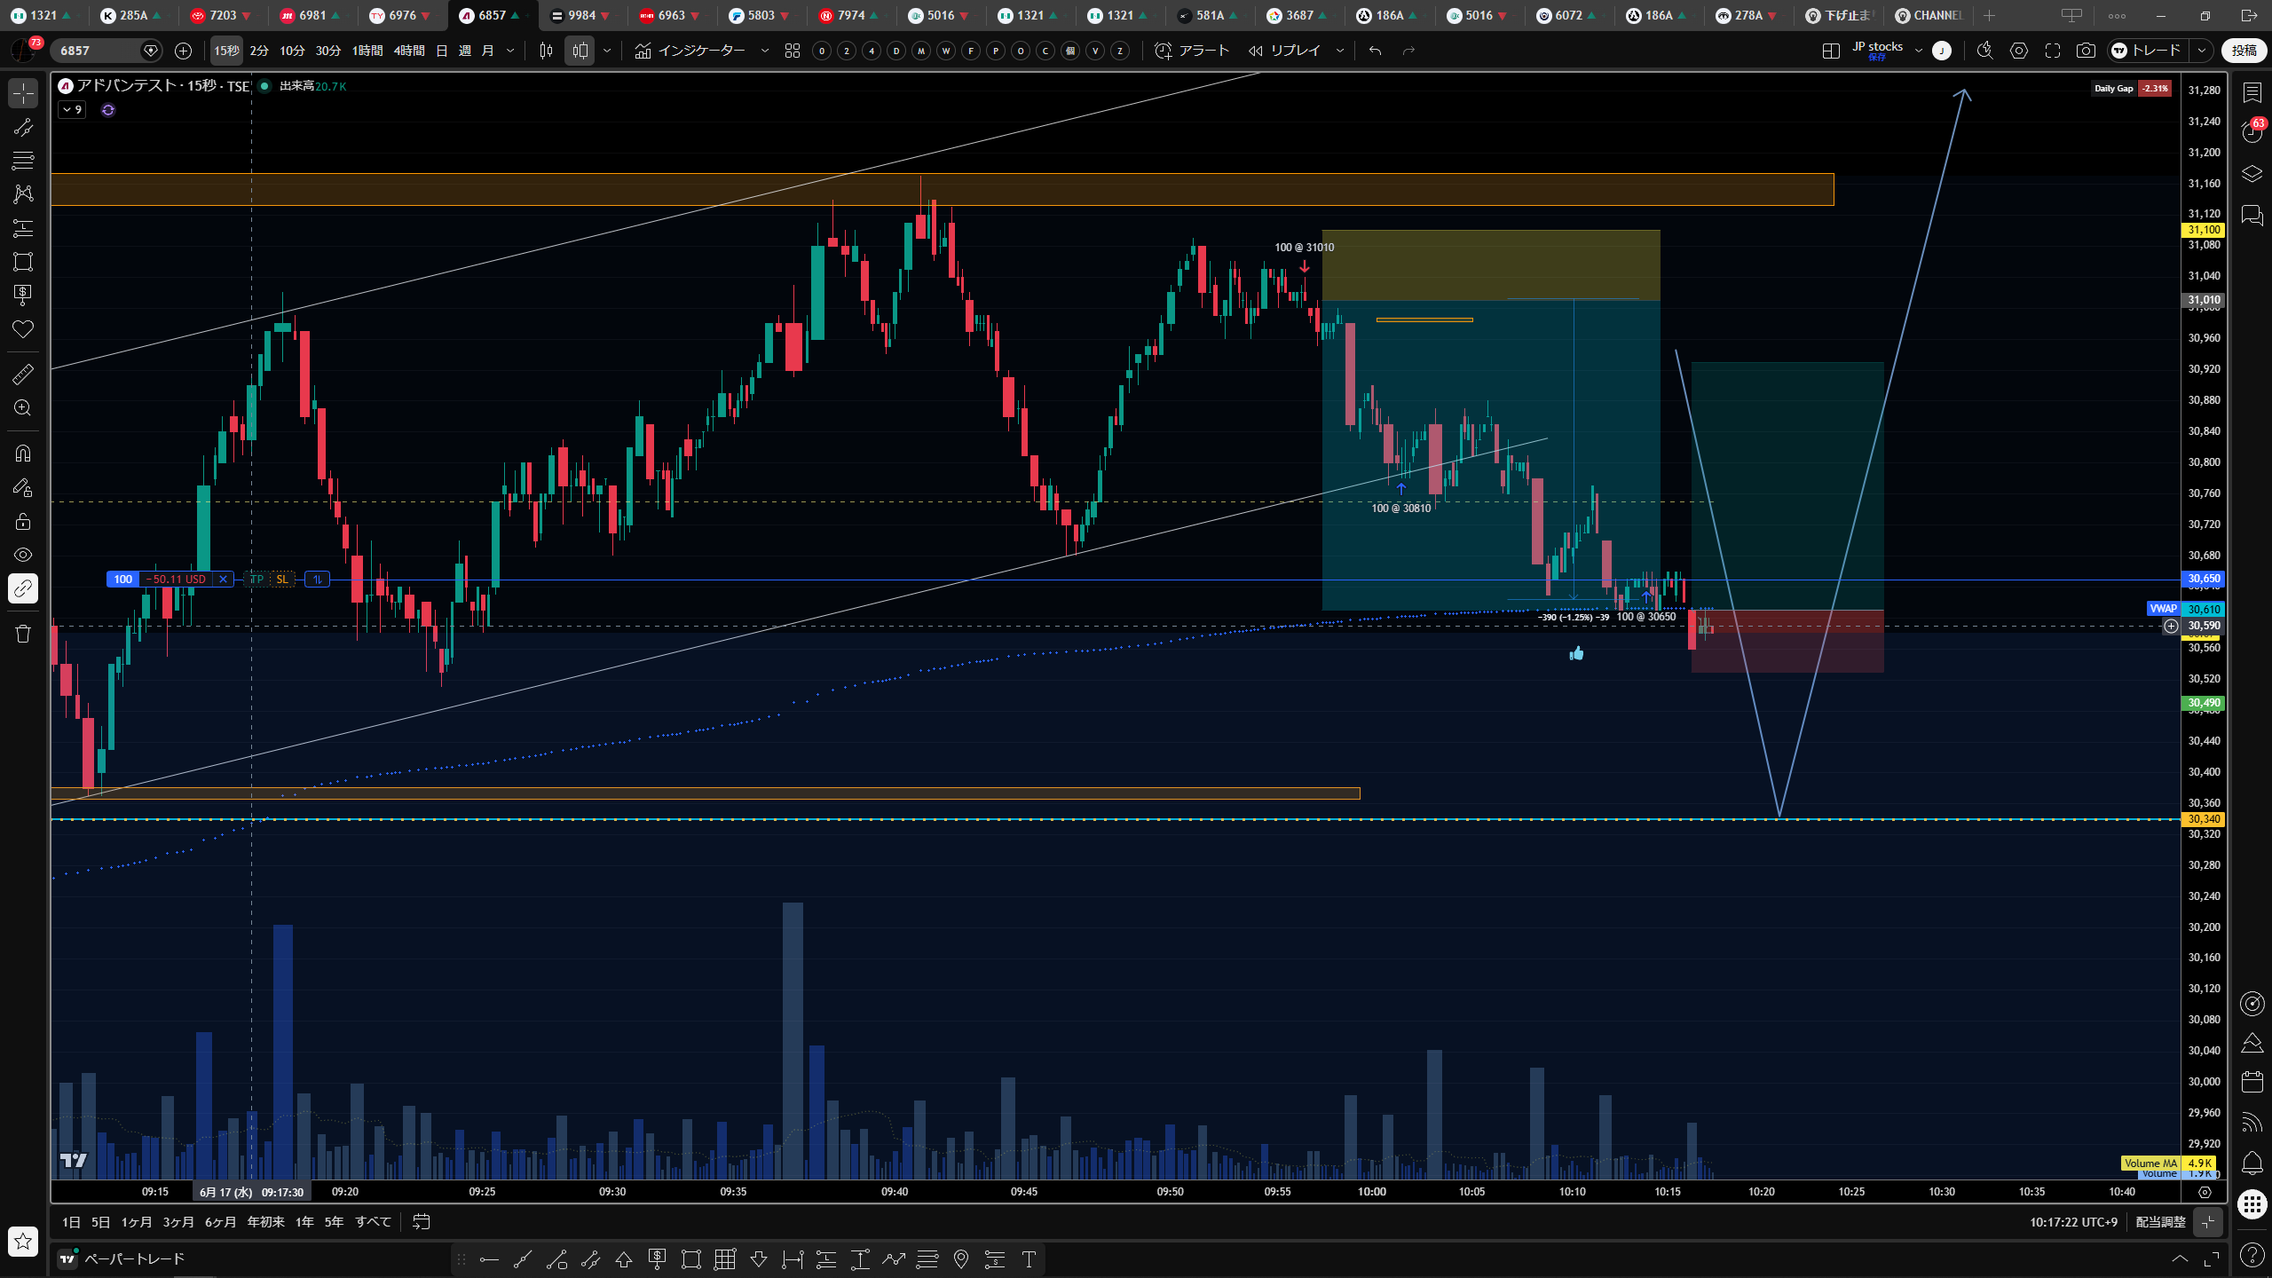Open the alerts bell panel
Screen dimensions: 2272x1278
pos(2252,1163)
